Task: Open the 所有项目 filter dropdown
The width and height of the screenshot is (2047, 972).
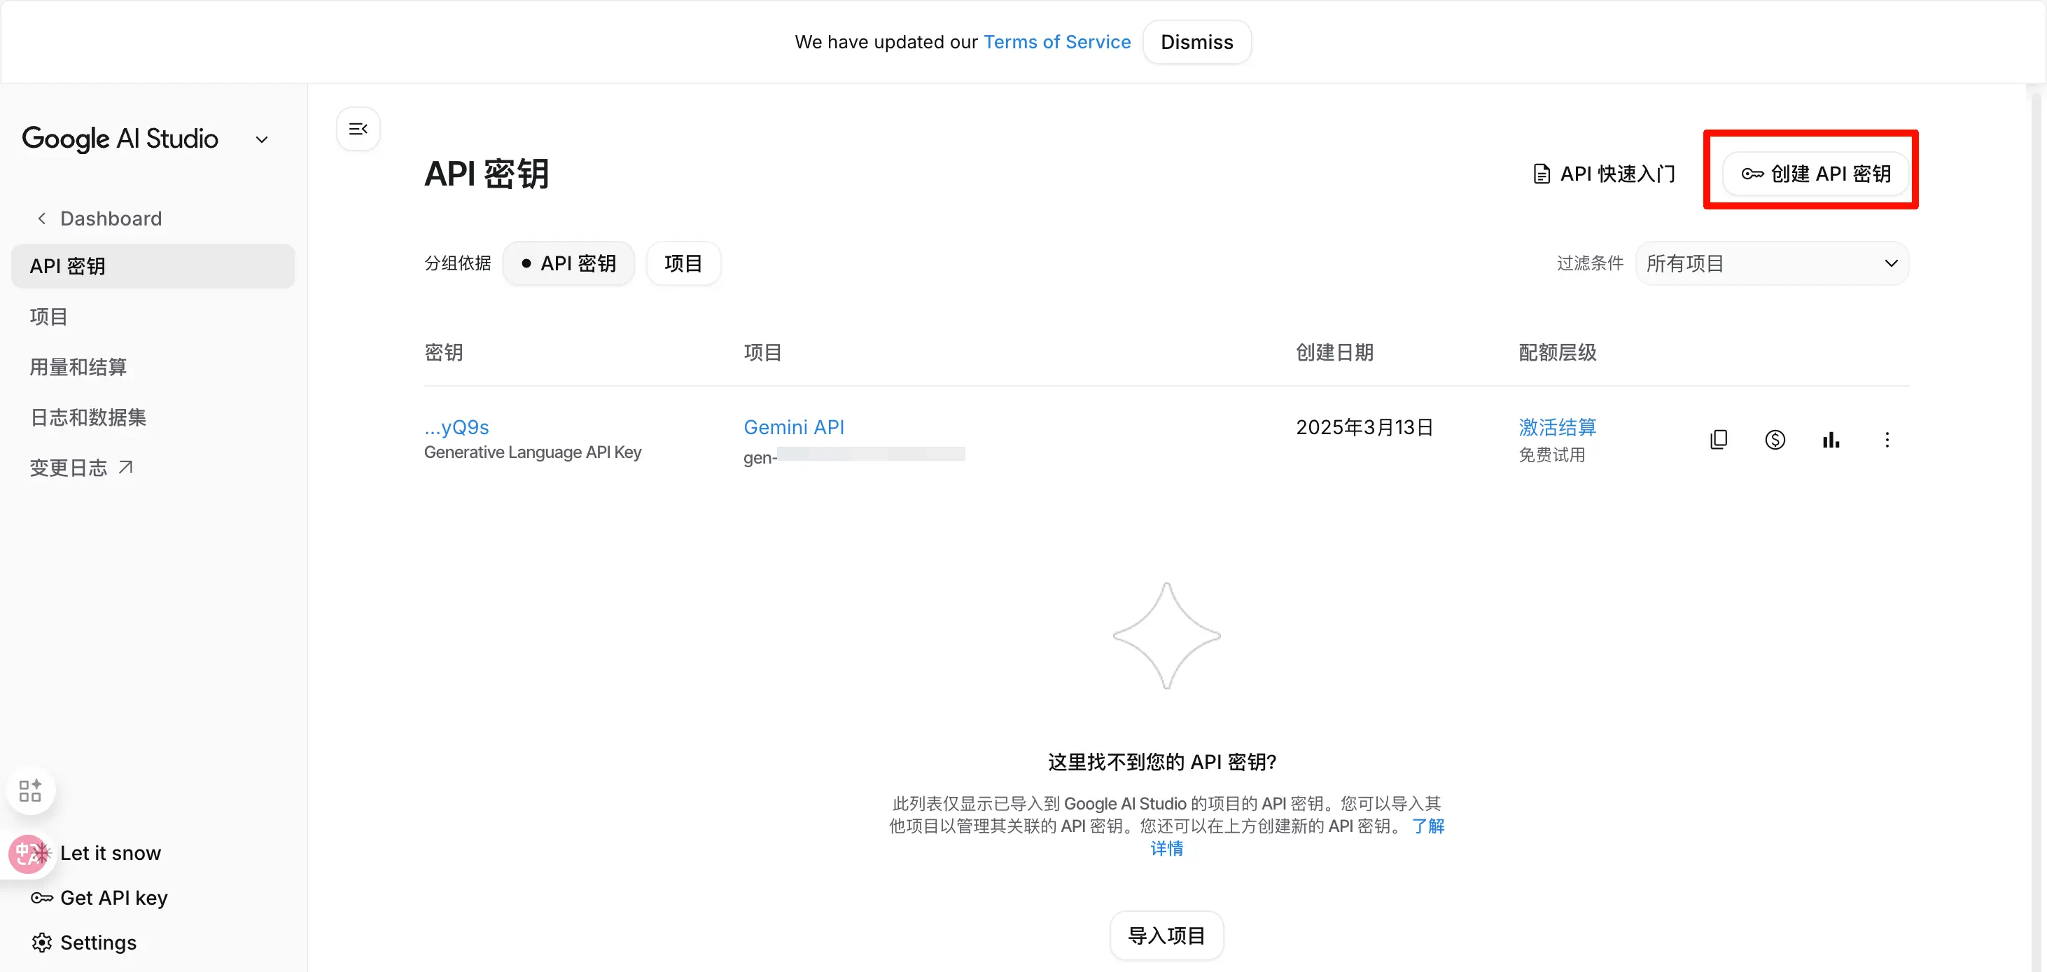Action: (x=1771, y=263)
